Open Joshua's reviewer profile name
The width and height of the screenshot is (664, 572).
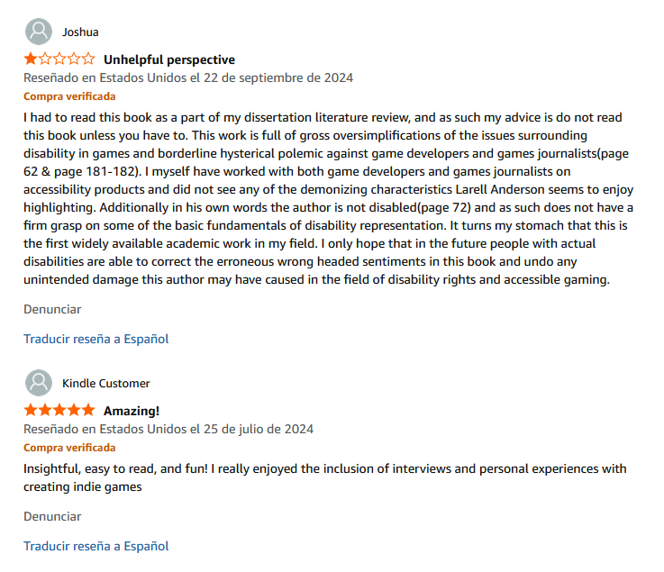click(x=80, y=32)
